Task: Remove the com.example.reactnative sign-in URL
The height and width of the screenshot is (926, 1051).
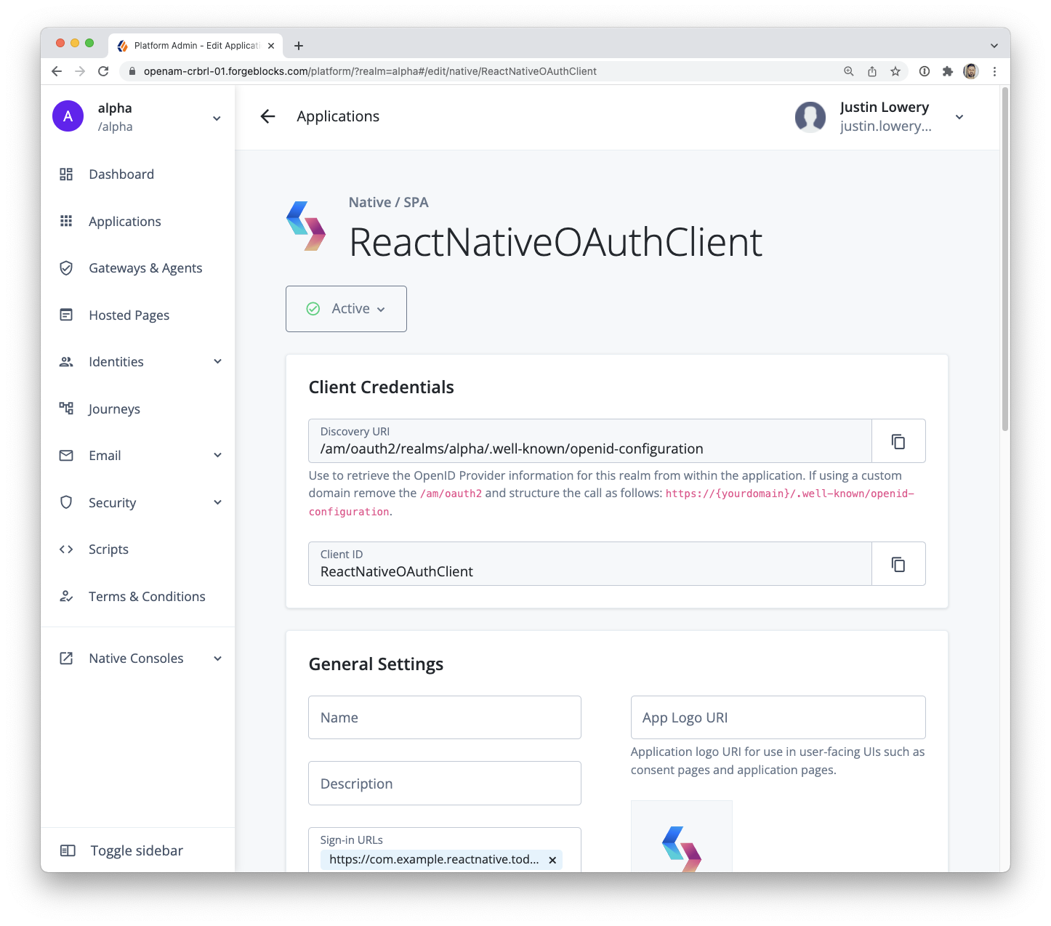Action: (552, 860)
